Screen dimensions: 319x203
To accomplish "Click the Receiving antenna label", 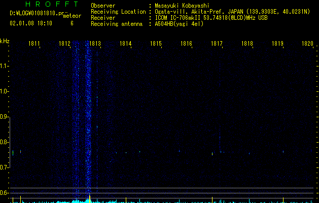I will (x=117, y=24).
